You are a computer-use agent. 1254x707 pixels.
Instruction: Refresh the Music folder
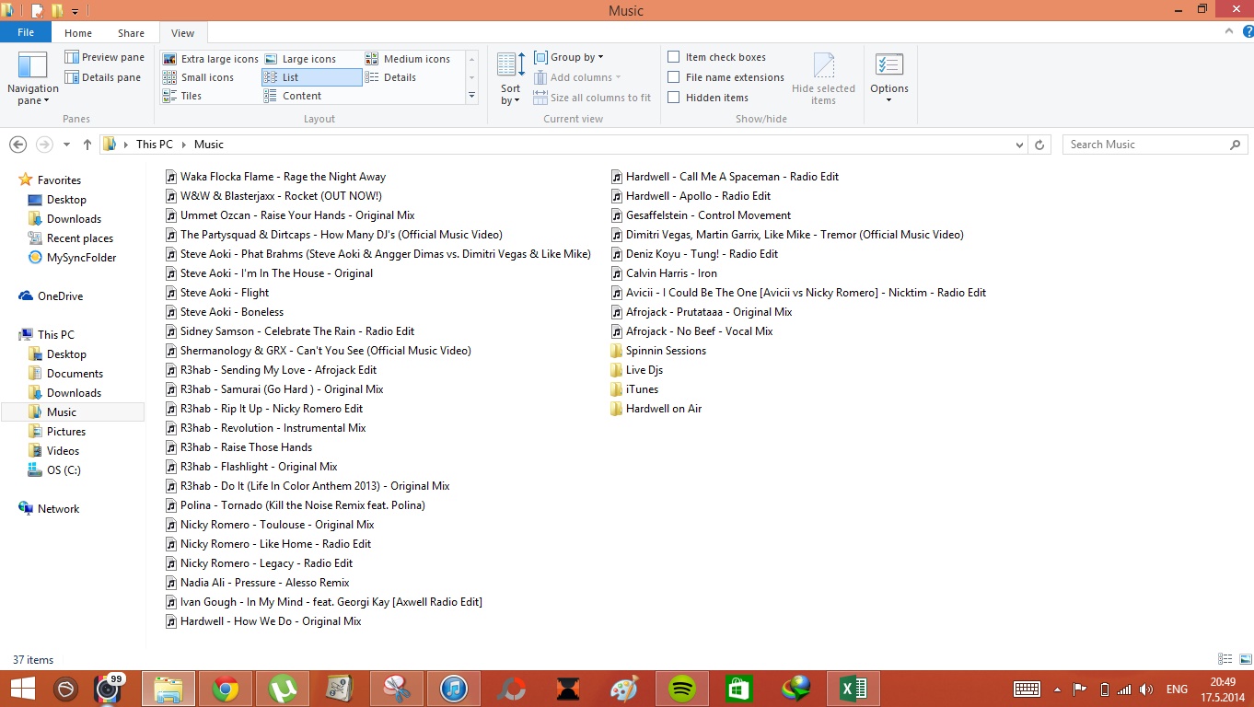1039,145
